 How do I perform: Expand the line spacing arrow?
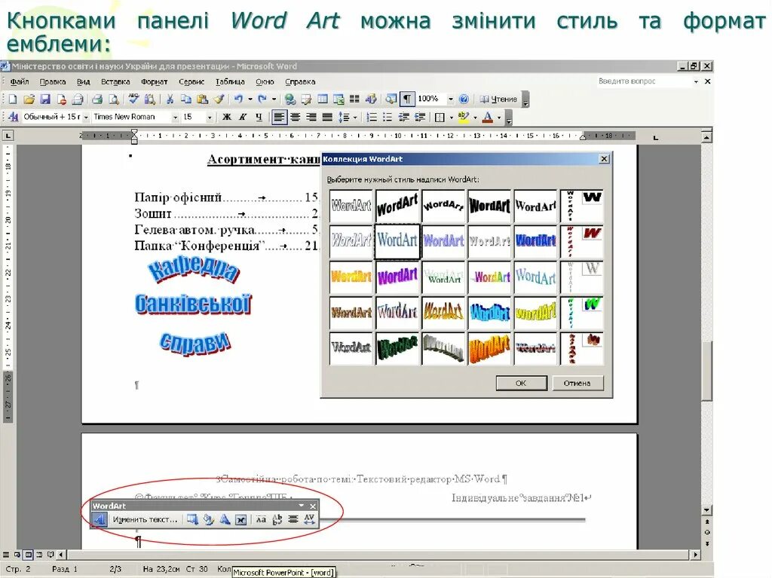355,117
